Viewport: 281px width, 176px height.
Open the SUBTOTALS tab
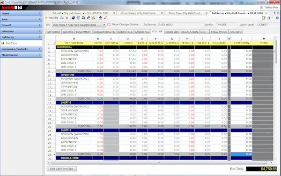(125, 32)
